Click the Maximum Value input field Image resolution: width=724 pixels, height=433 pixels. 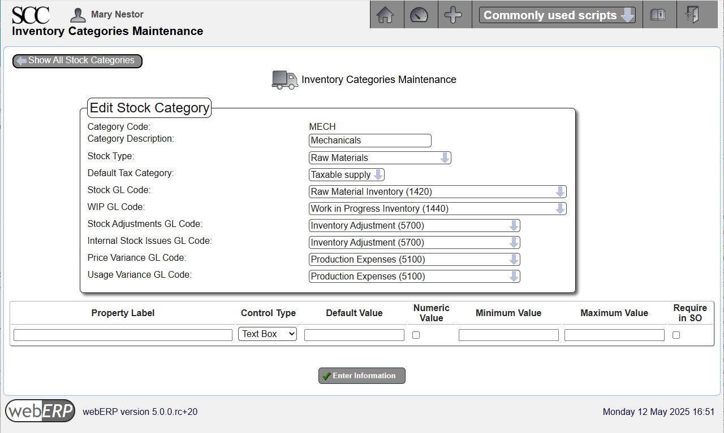point(614,335)
